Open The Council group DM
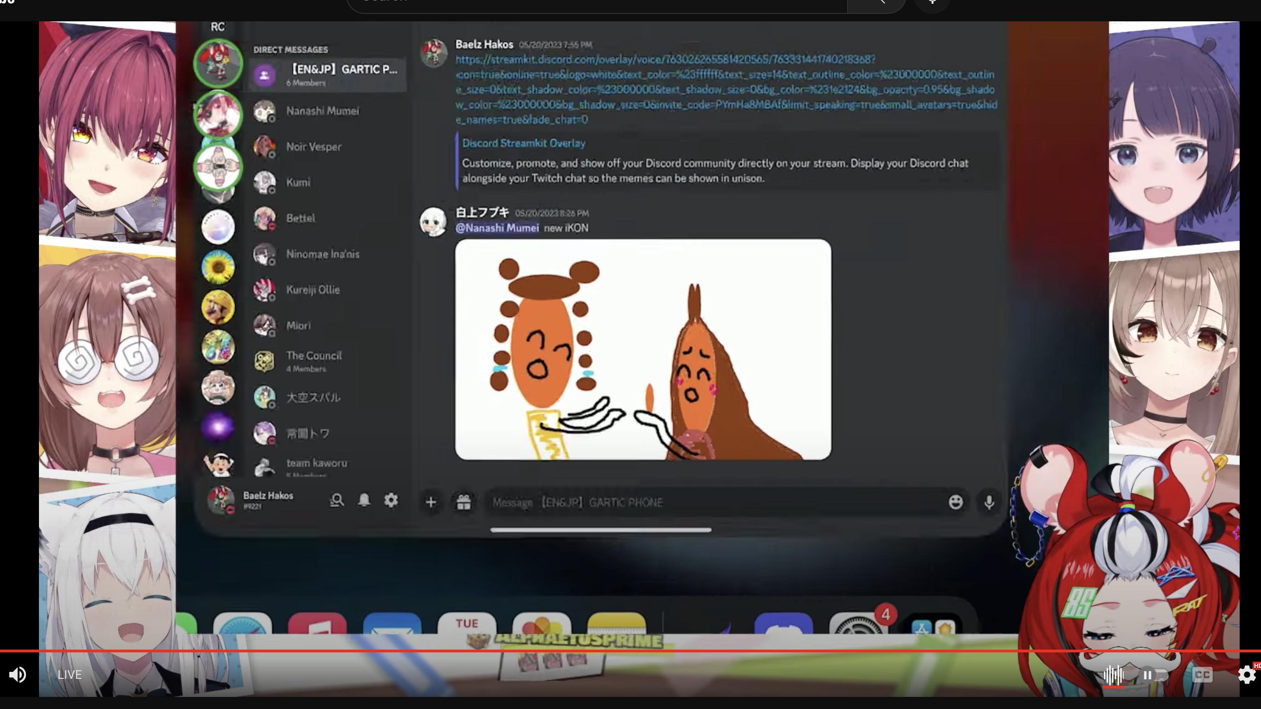Screen dimensions: 1261x709 [327, 361]
